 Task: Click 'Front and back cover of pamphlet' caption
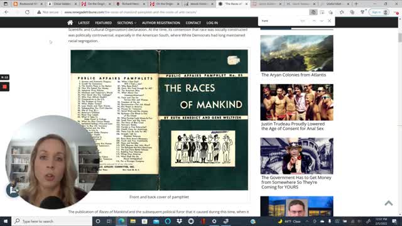coord(159,196)
